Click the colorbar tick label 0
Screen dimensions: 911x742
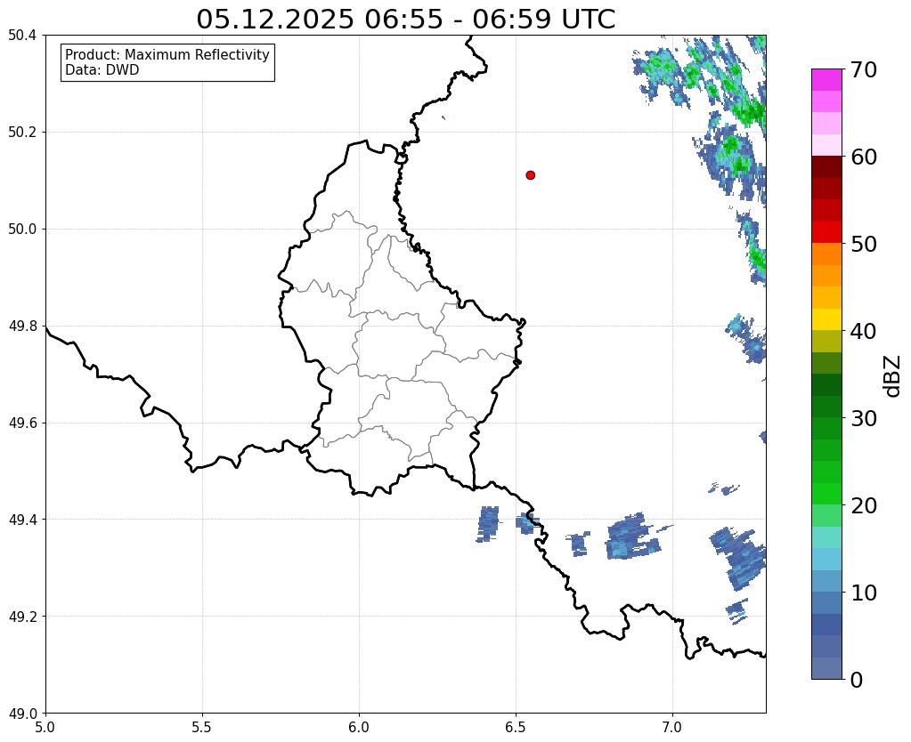click(857, 680)
